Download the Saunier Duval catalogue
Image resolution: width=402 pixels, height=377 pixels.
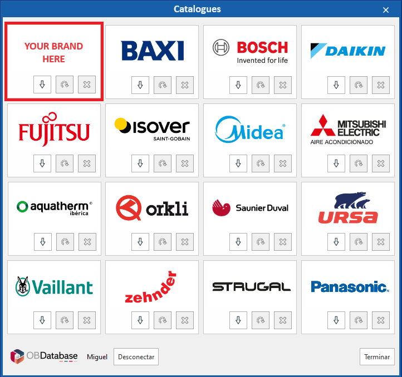(x=238, y=242)
